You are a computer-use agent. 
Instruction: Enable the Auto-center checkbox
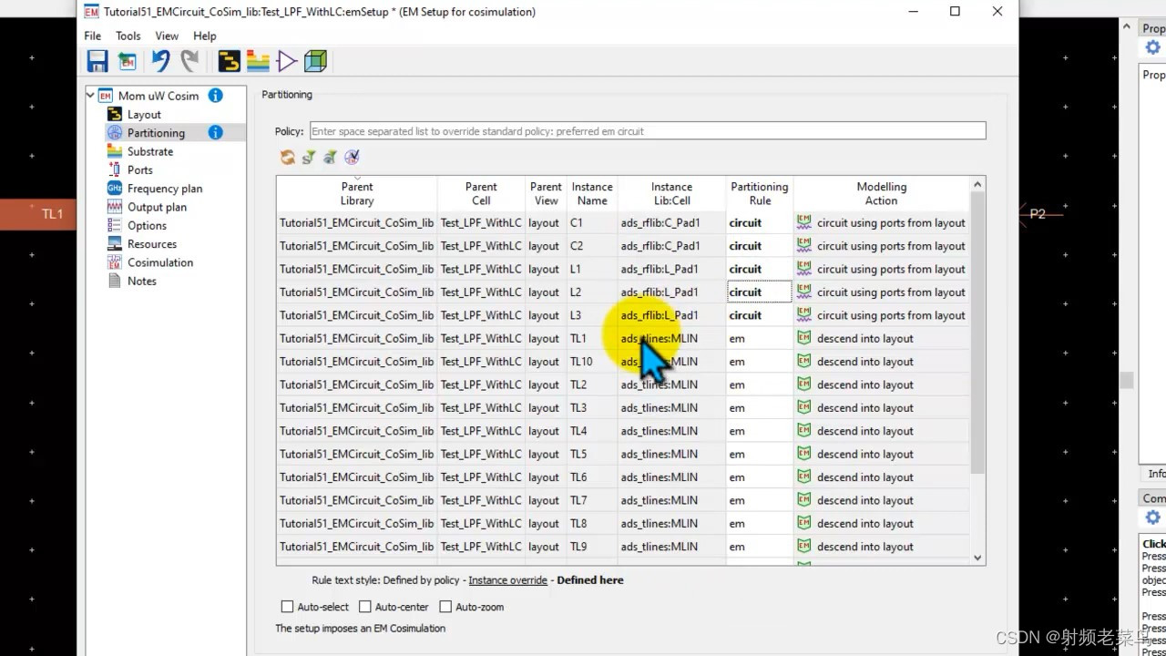pyautogui.click(x=365, y=606)
